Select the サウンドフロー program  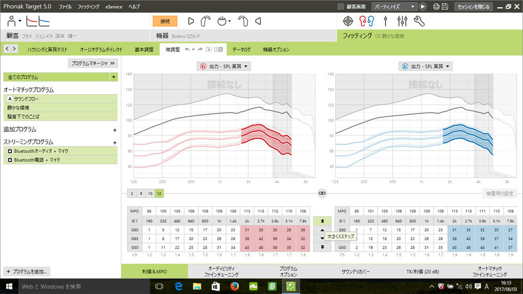60,99
